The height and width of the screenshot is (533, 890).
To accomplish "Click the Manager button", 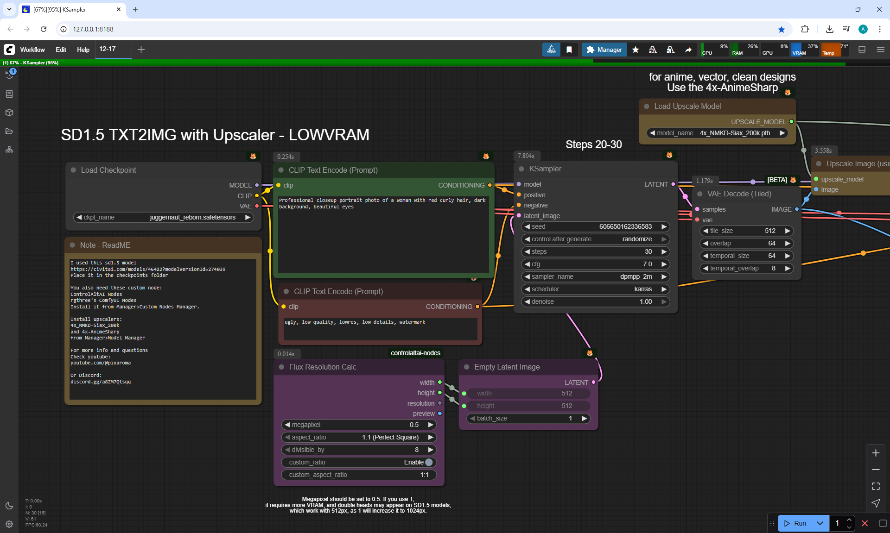I will (x=604, y=50).
